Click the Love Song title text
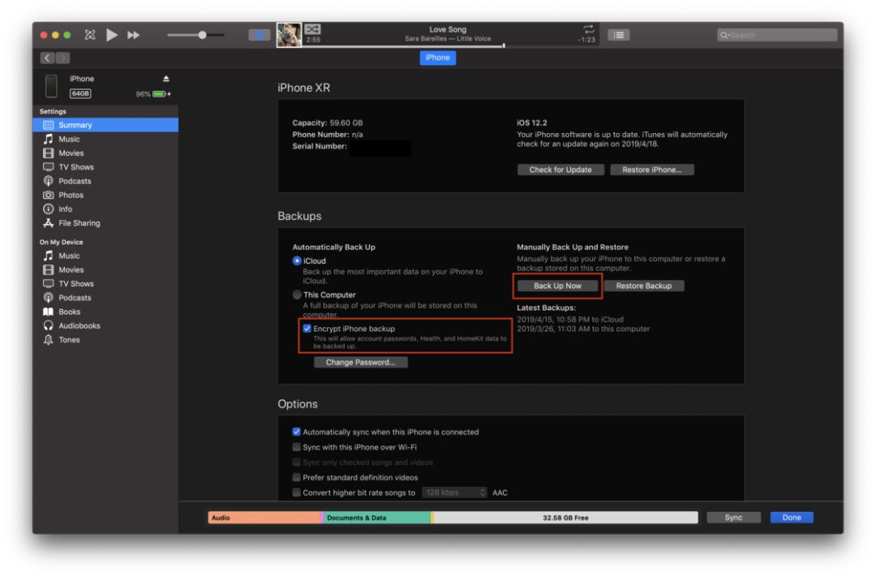This screenshot has height=577, width=876. point(448,29)
